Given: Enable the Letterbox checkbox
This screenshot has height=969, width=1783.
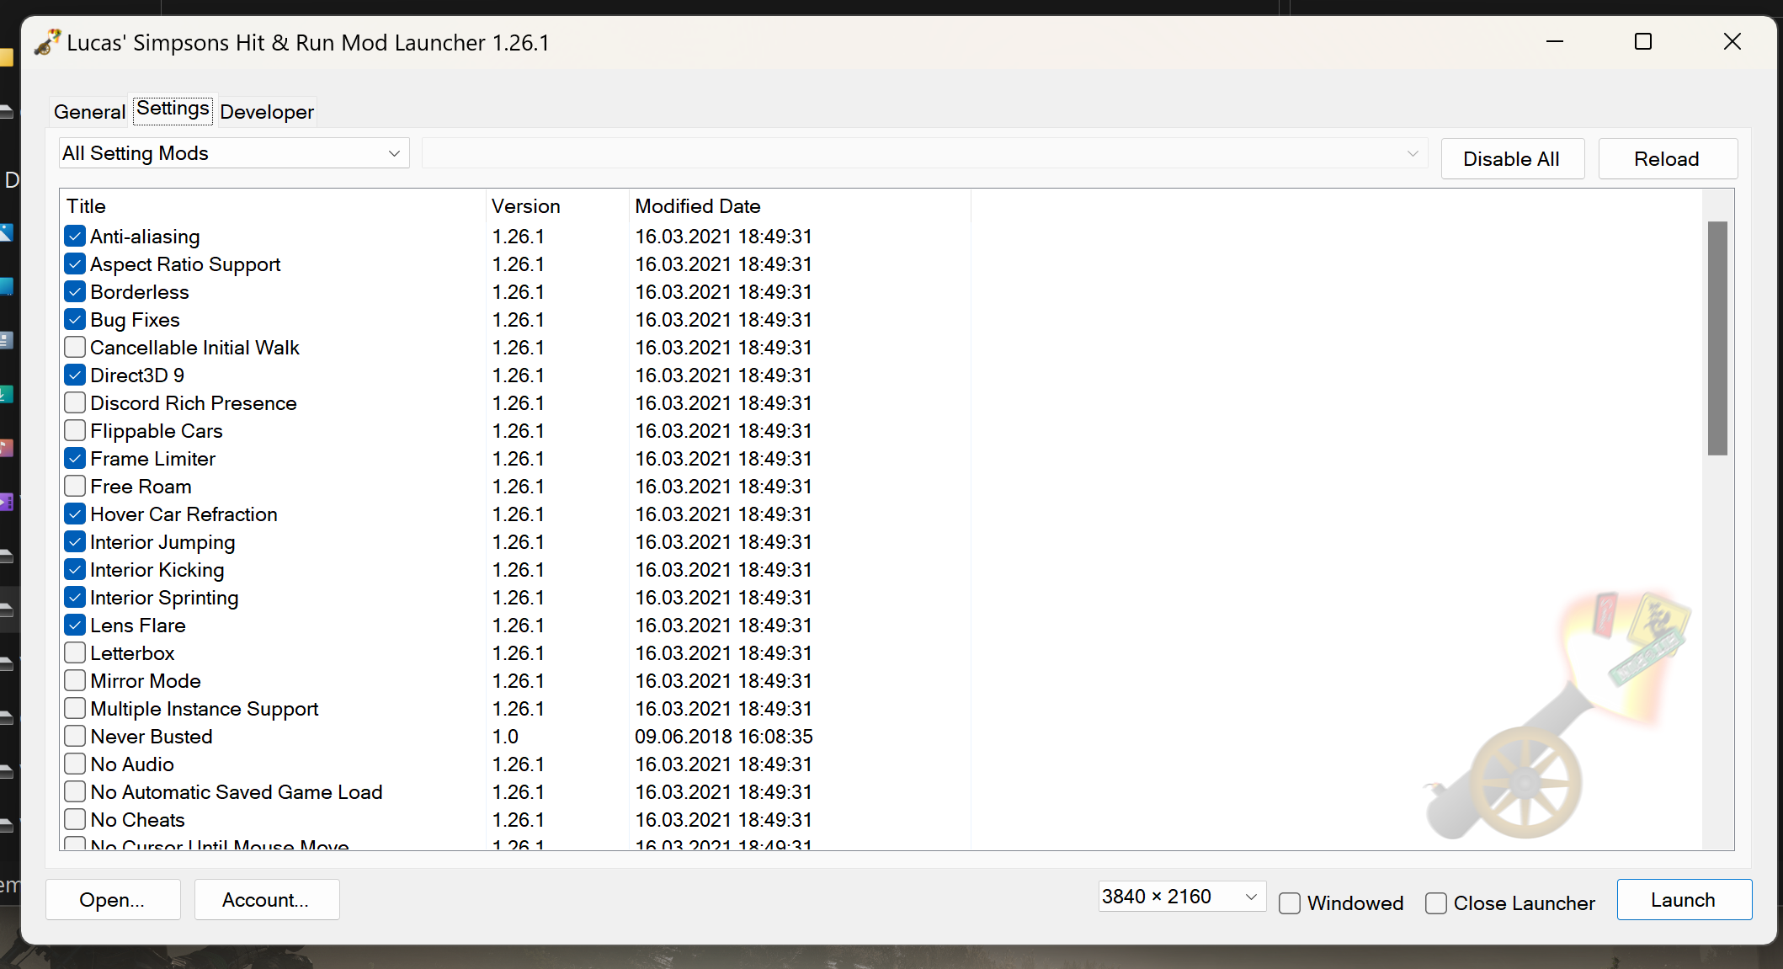Looking at the screenshot, I should (75, 653).
